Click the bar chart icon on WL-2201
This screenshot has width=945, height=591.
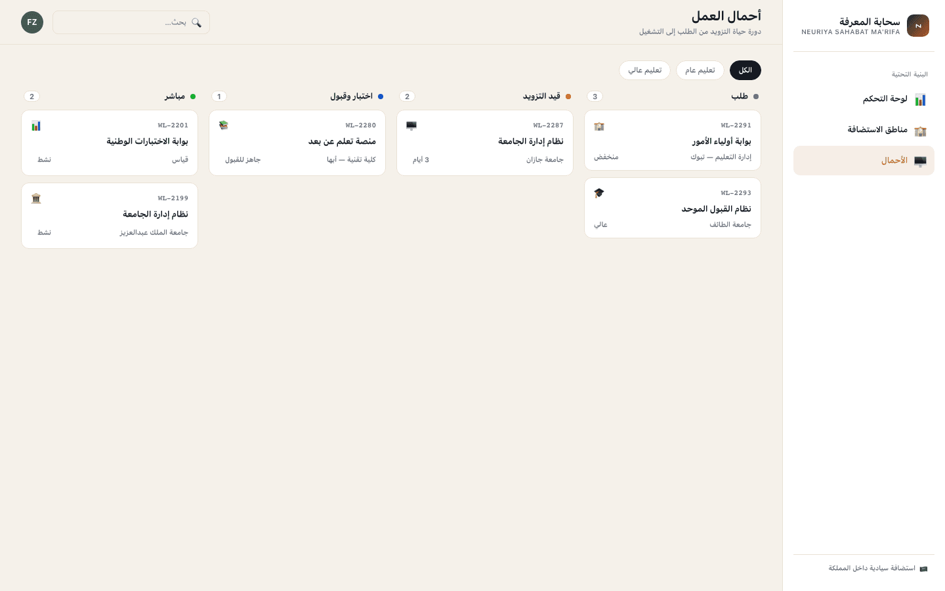click(36, 125)
